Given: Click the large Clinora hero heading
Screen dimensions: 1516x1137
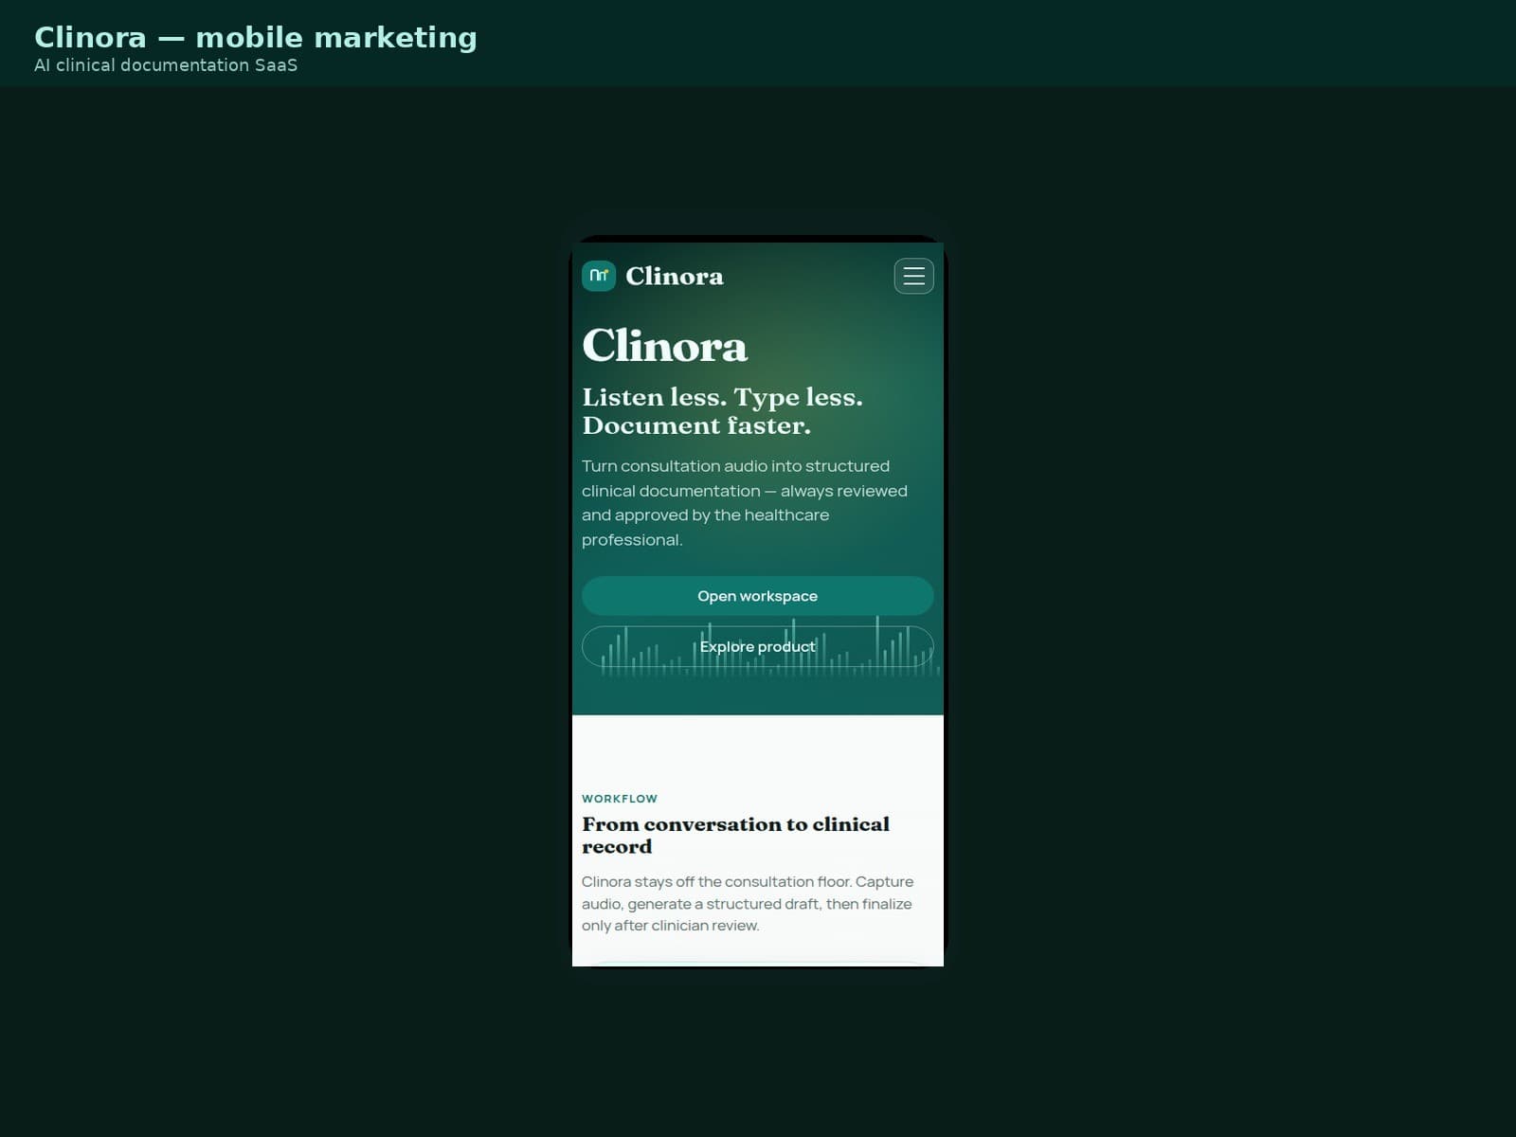Looking at the screenshot, I should pyautogui.click(x=664, y=346).
